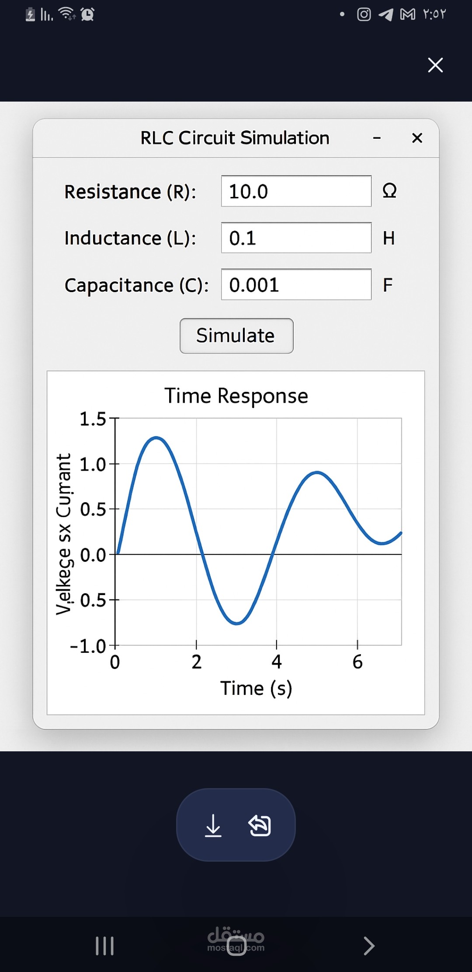Viewport: 472px width, 972px height.
Task: Tap the Wi-Fi status icon
Action: point(67,14)
